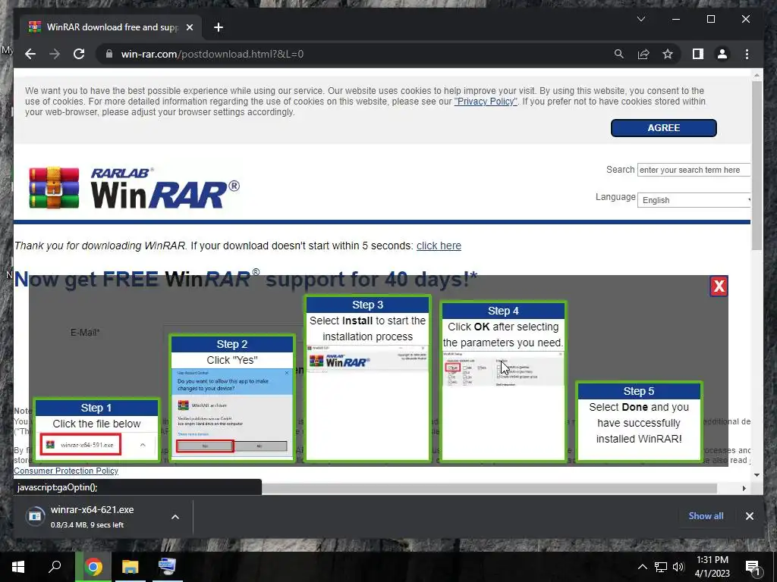The width and height of the screenshot is (777, 582).
Task: Share this page via share icon
Action: [643, 54]
